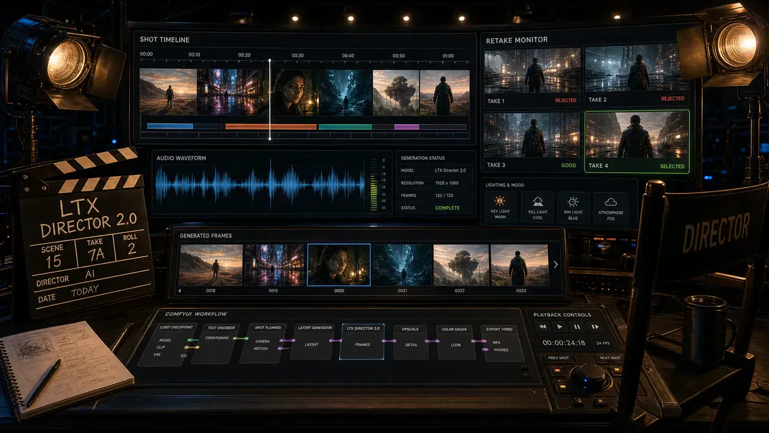The image size is (769, 433).
Task: Click the SELECTED label on Take 4
Action: (x=672, y=166)
